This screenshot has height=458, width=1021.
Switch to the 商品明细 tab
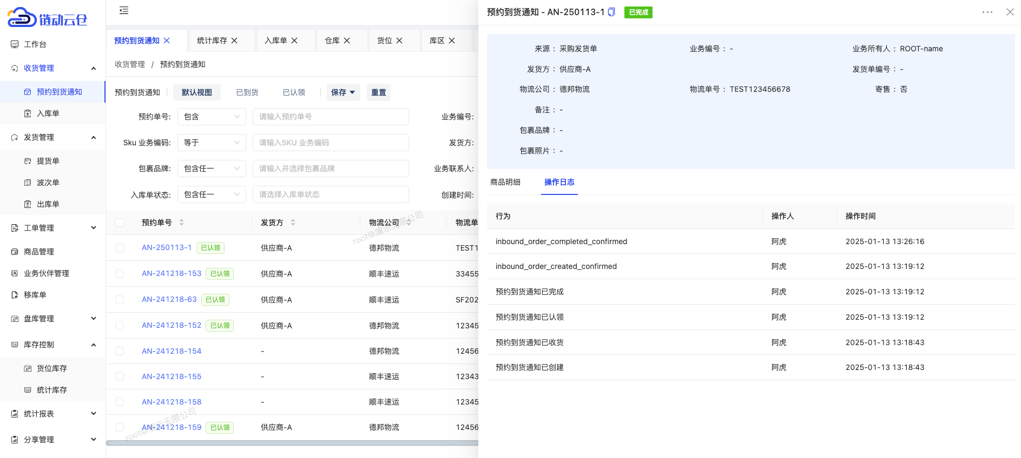[505, 182]
